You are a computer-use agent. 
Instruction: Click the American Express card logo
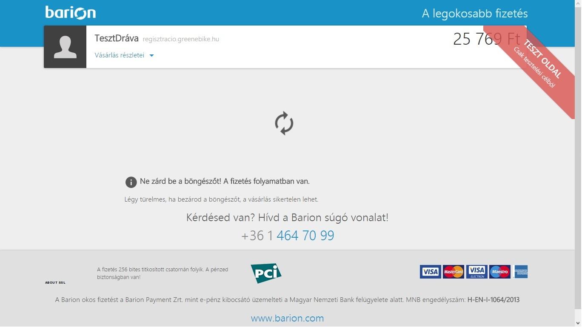520,272
